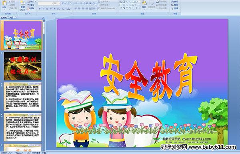240x154 pixels.
Task: Click the ziyuan.baby611.com link on the slide
Action: [196, 139]
